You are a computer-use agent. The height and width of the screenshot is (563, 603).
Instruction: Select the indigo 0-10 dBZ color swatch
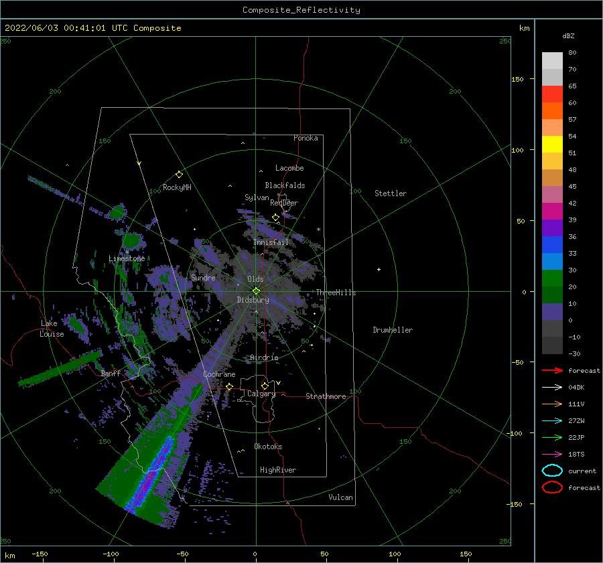(x=552, y=311)
